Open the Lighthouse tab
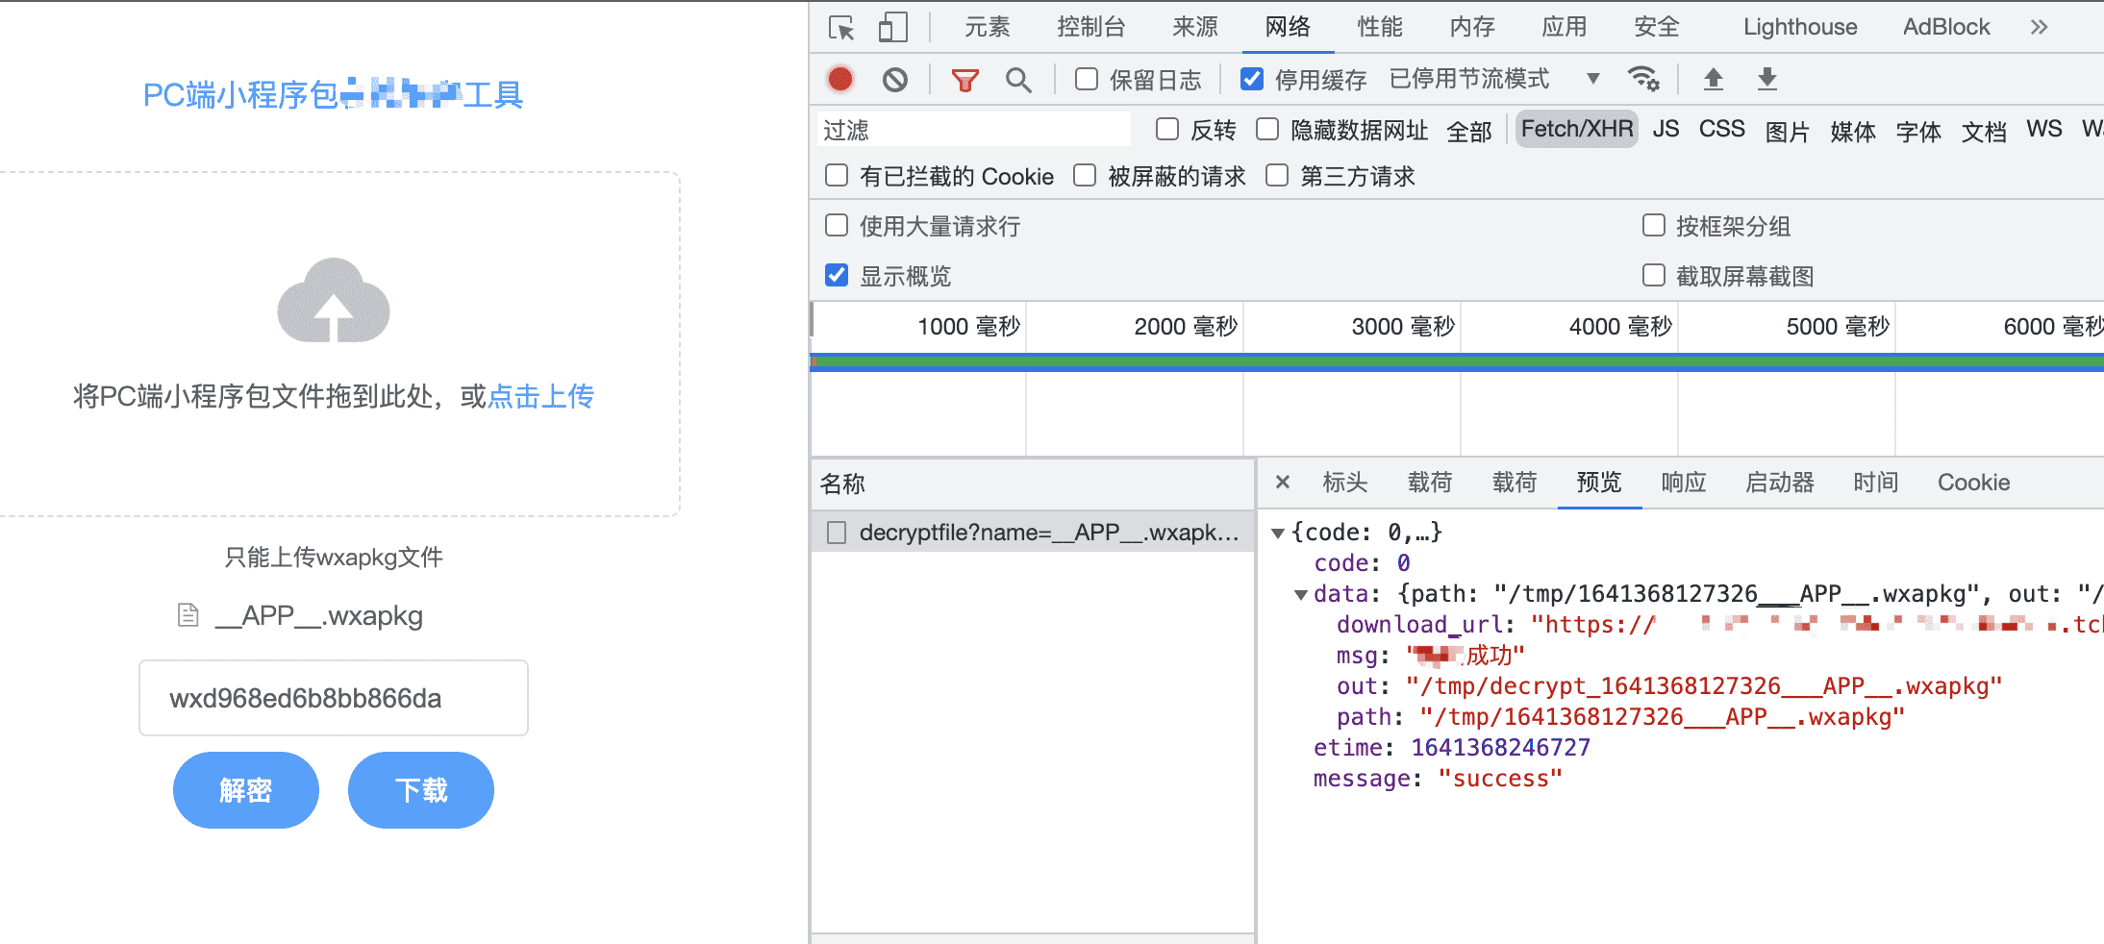Viewport: 2104px width, 944px height. [1800, 27]
